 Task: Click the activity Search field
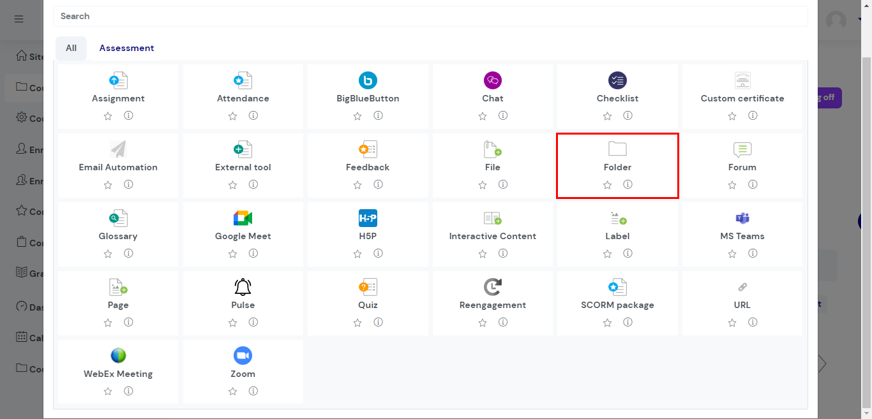(x=430, y=16)
